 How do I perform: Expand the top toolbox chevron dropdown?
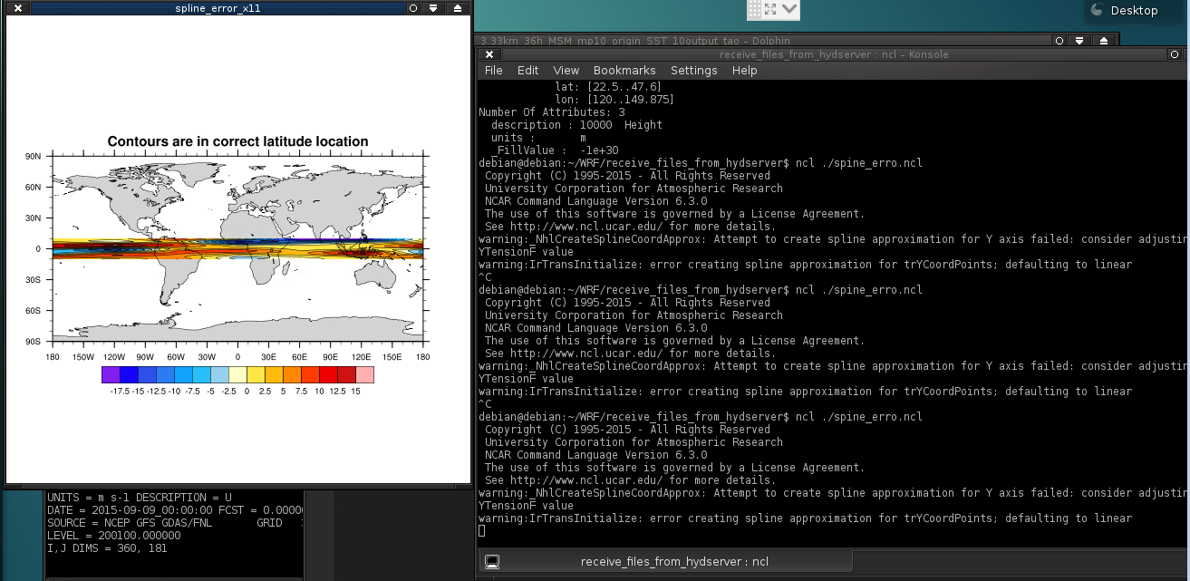pyautogui.click(x=789, y=9)
